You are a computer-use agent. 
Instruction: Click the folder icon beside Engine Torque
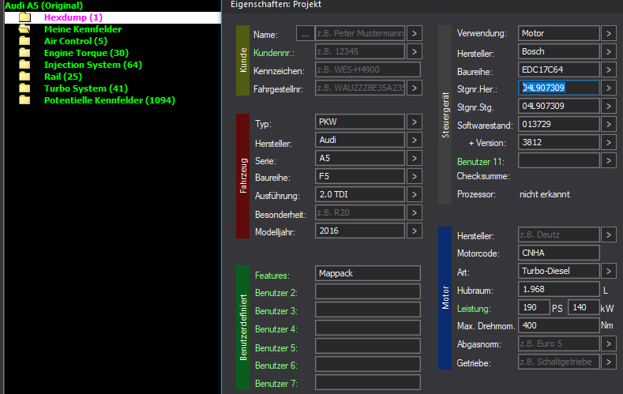[x=24, y=53]
